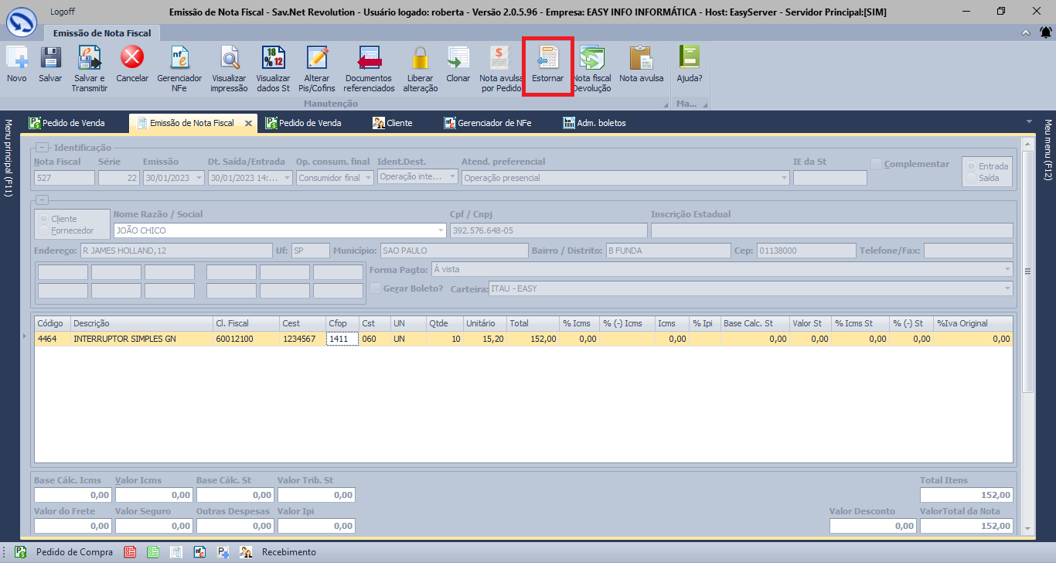Screen dimensions: 1056x563
Task: Click the notification bell icon
Action: point(1045,32)
